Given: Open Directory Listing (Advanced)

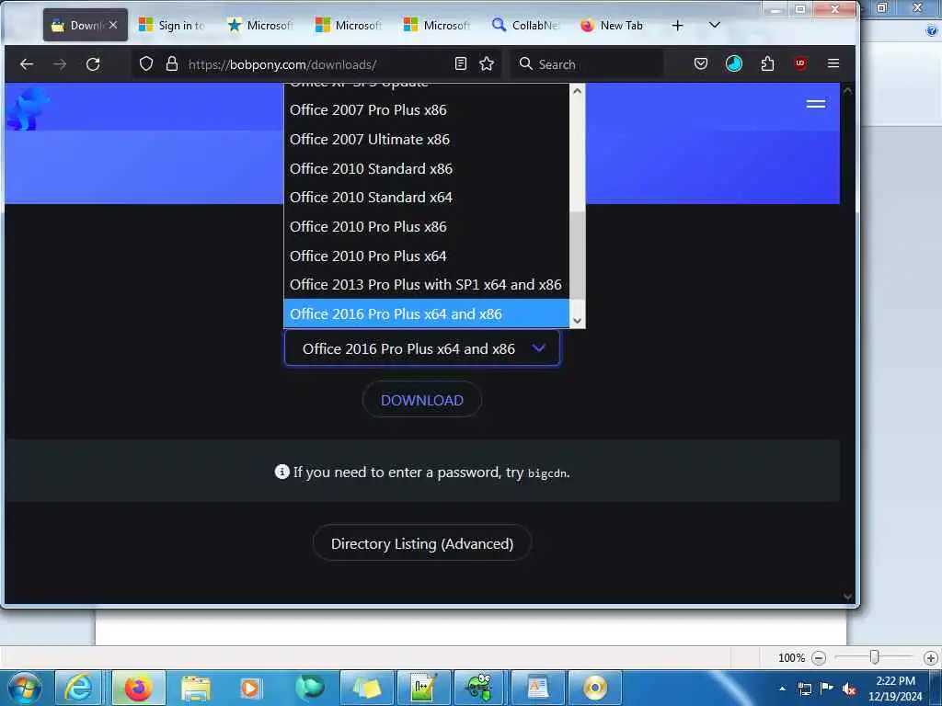Looking at the screenshot, I should pos(421,544).
